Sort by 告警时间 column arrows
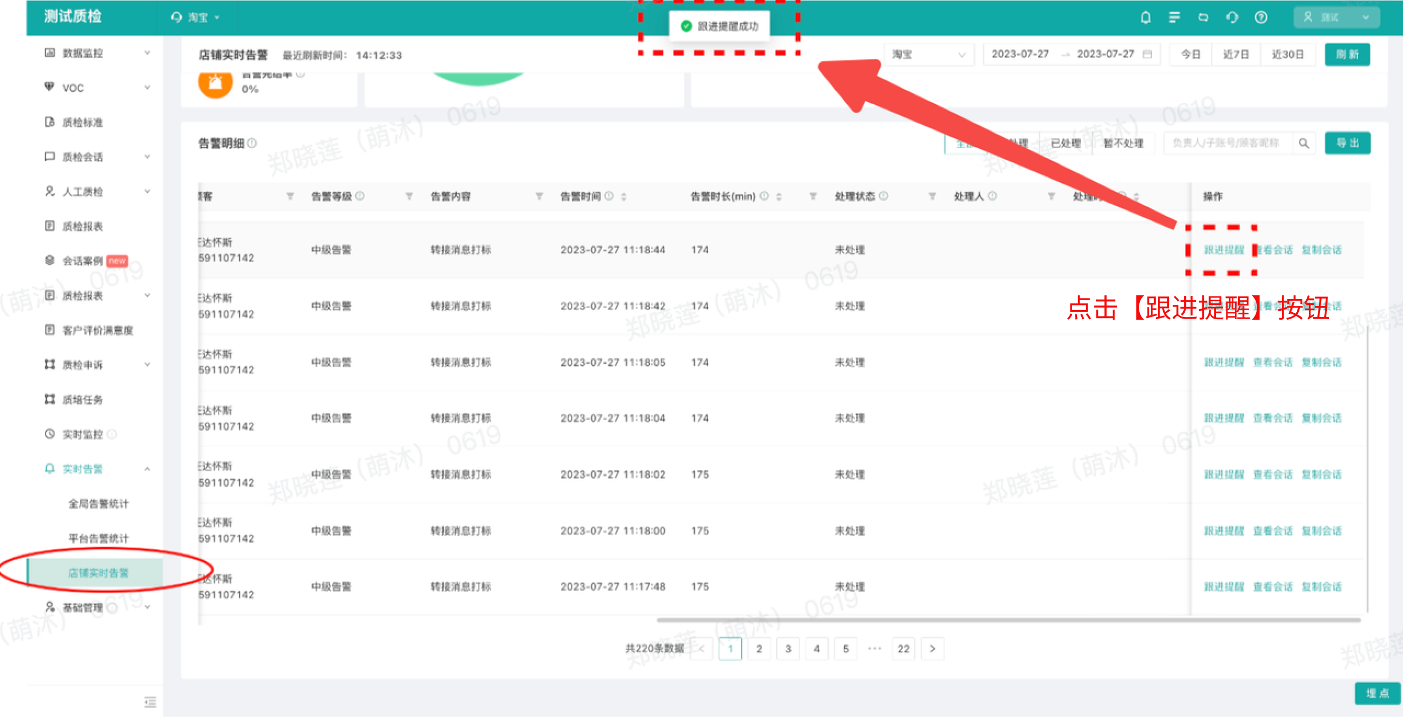This screenshot has width=1403, height=717. click(624, 196)
